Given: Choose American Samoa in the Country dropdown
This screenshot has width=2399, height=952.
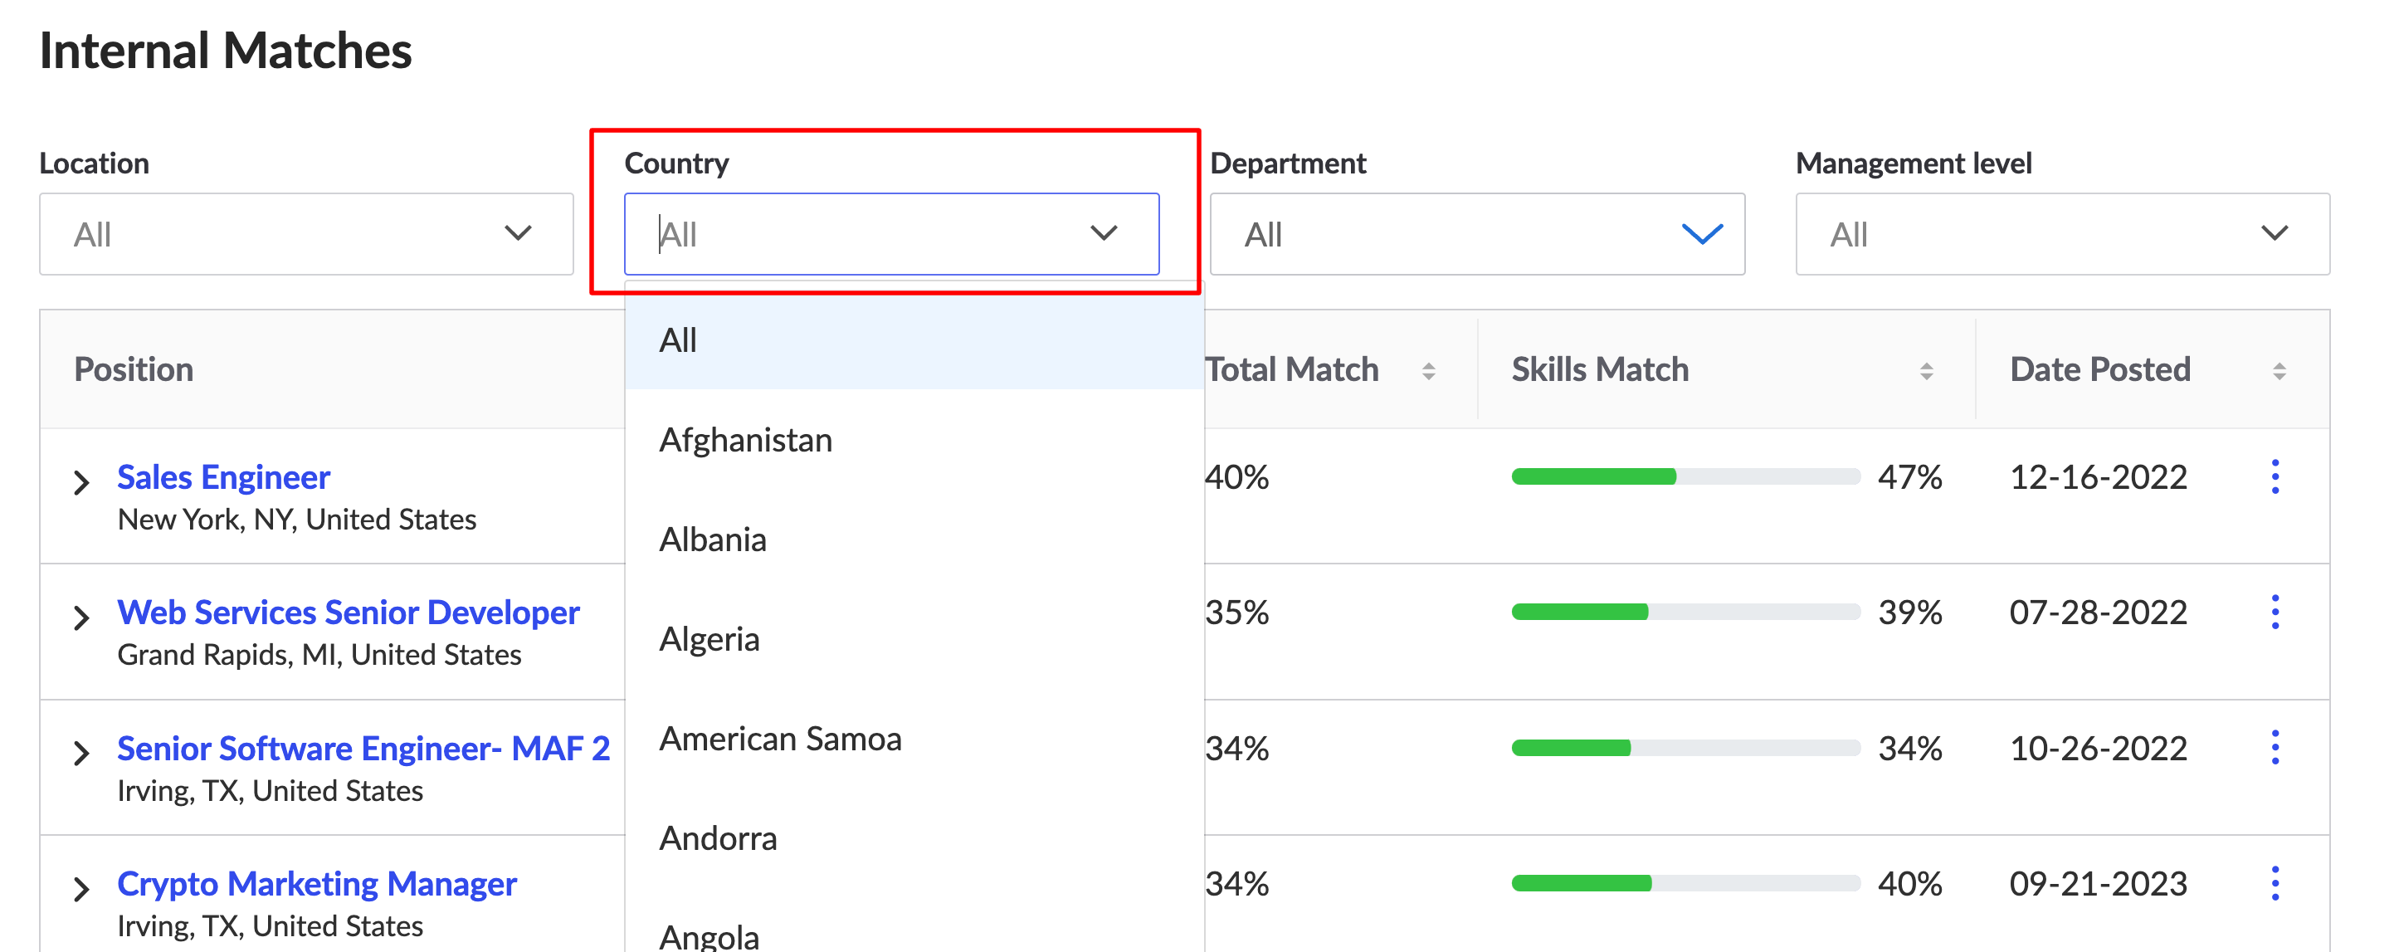Looking at the screenshot, I should [779, 739].
